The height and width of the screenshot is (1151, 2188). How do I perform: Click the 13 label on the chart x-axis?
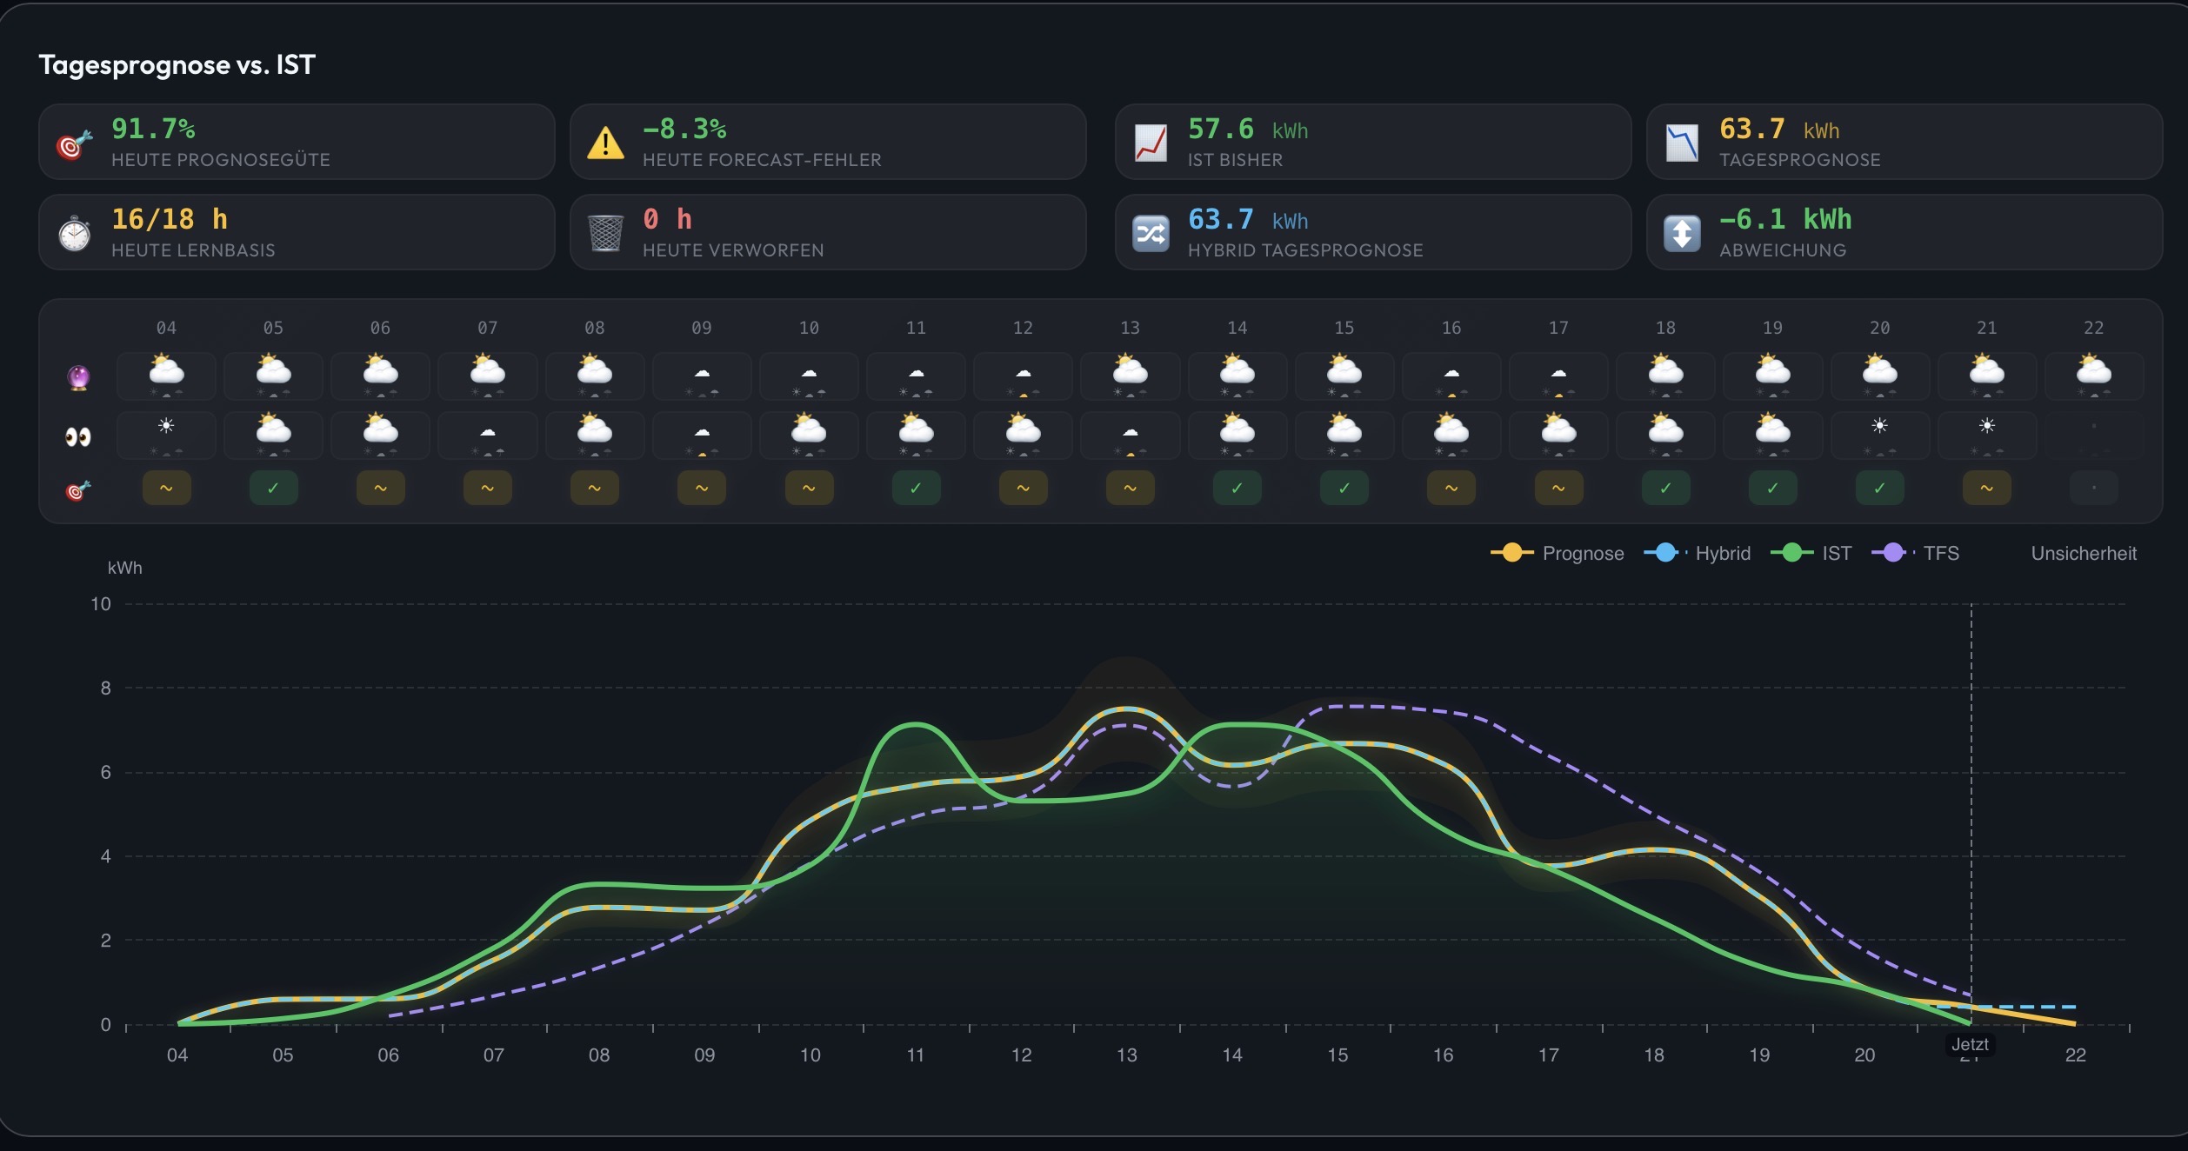coord(1126,1055)
